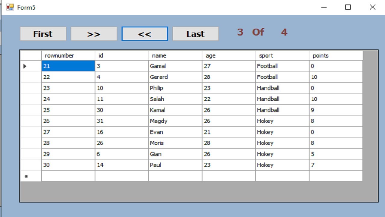Screen dimensions: 385x217
Task: Click Evan's id cell 16
Action: click(x=122, y=132)
